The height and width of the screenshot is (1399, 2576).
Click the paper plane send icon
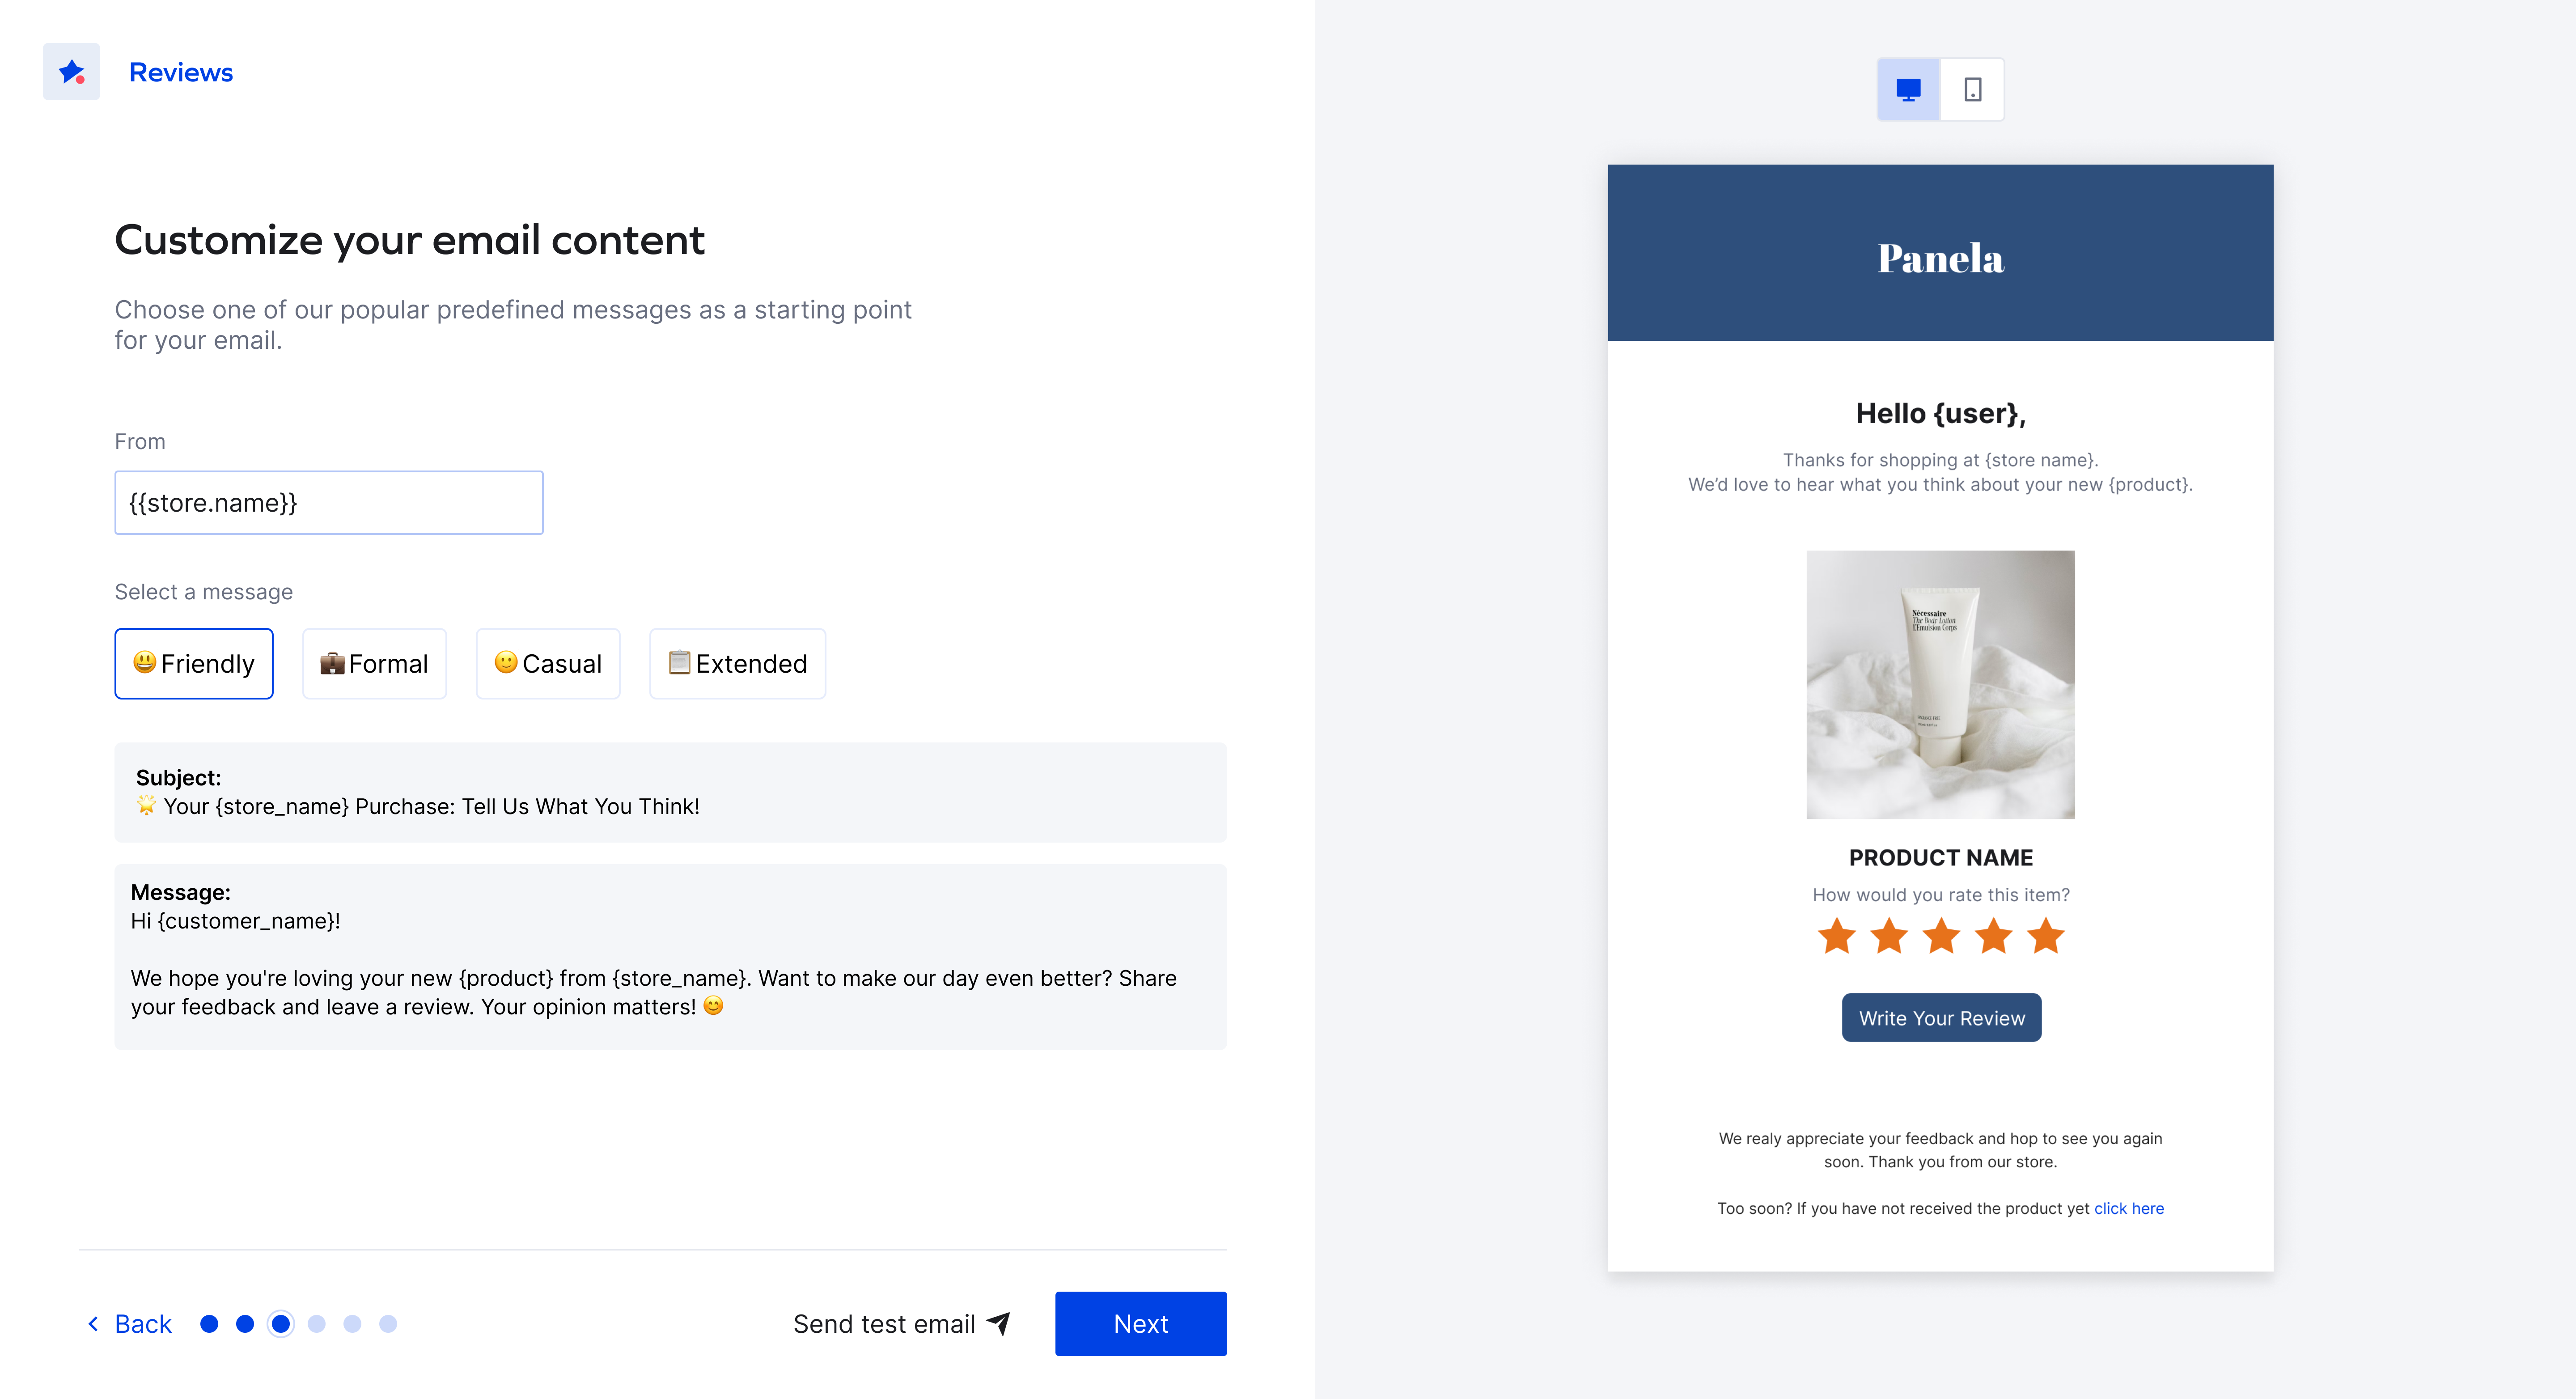(999, 1323)
